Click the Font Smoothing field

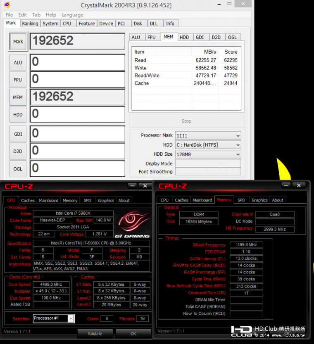[208, 171]
